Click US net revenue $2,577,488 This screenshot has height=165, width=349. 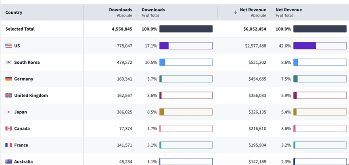tap(255, 46)
